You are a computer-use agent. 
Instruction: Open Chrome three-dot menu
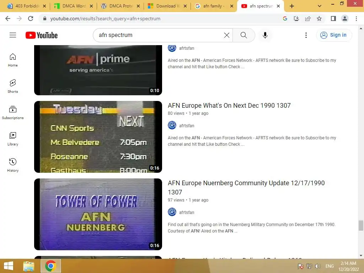pyautogui.click(x=356, y=18)
